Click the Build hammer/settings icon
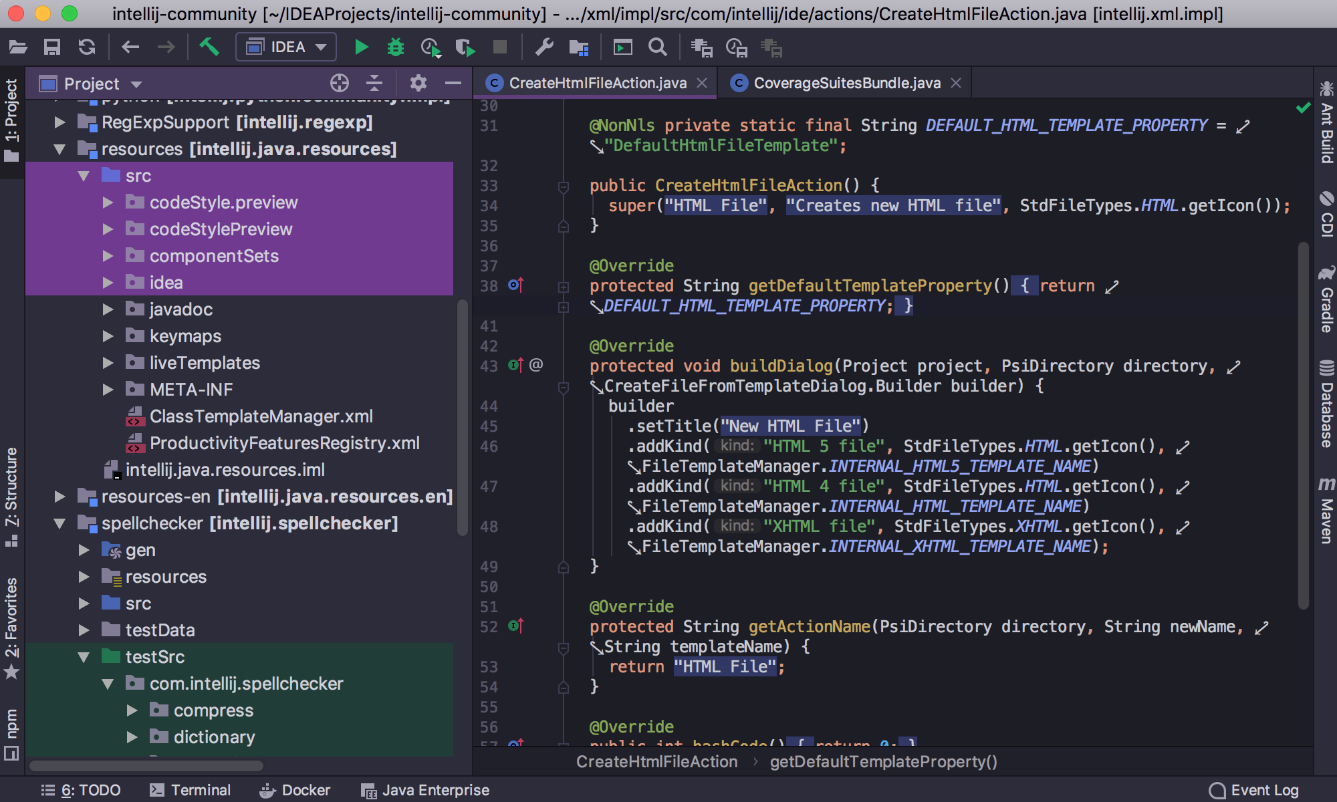The image size is (1337, 802). tap(210, 46)
